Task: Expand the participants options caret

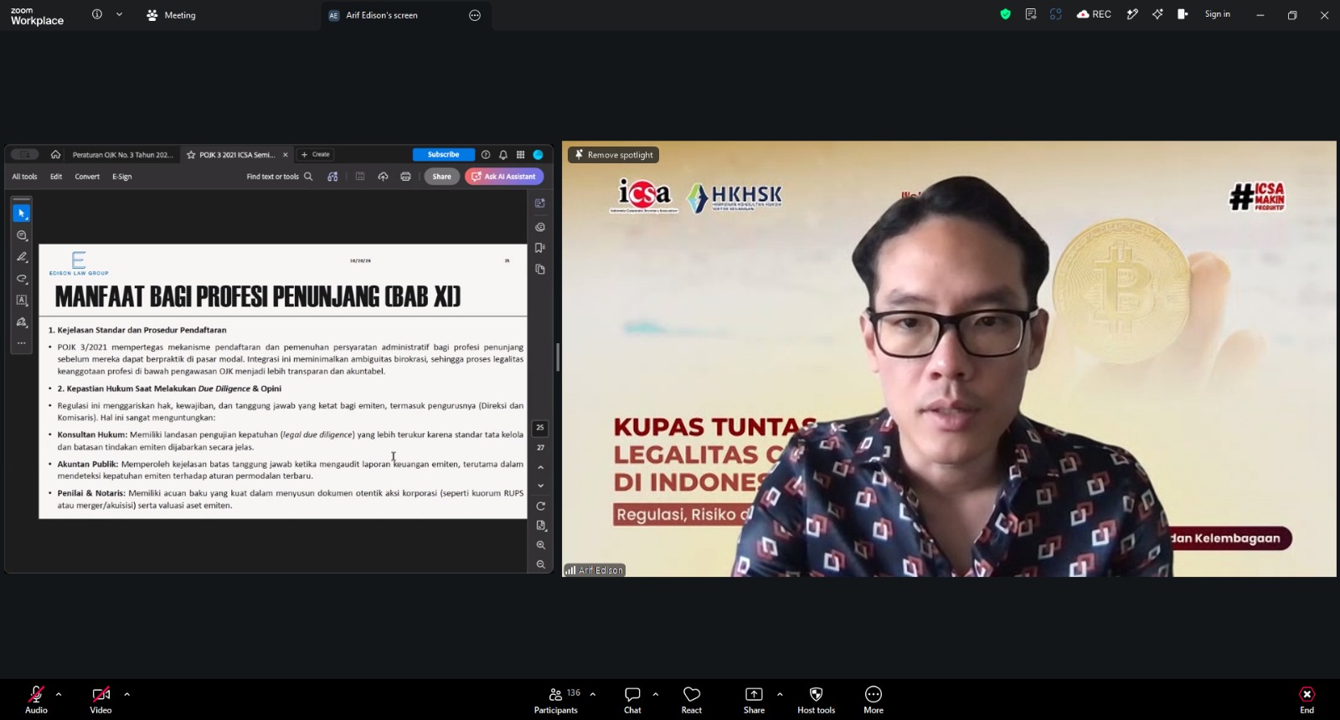Action: click(x=593, y=694)
